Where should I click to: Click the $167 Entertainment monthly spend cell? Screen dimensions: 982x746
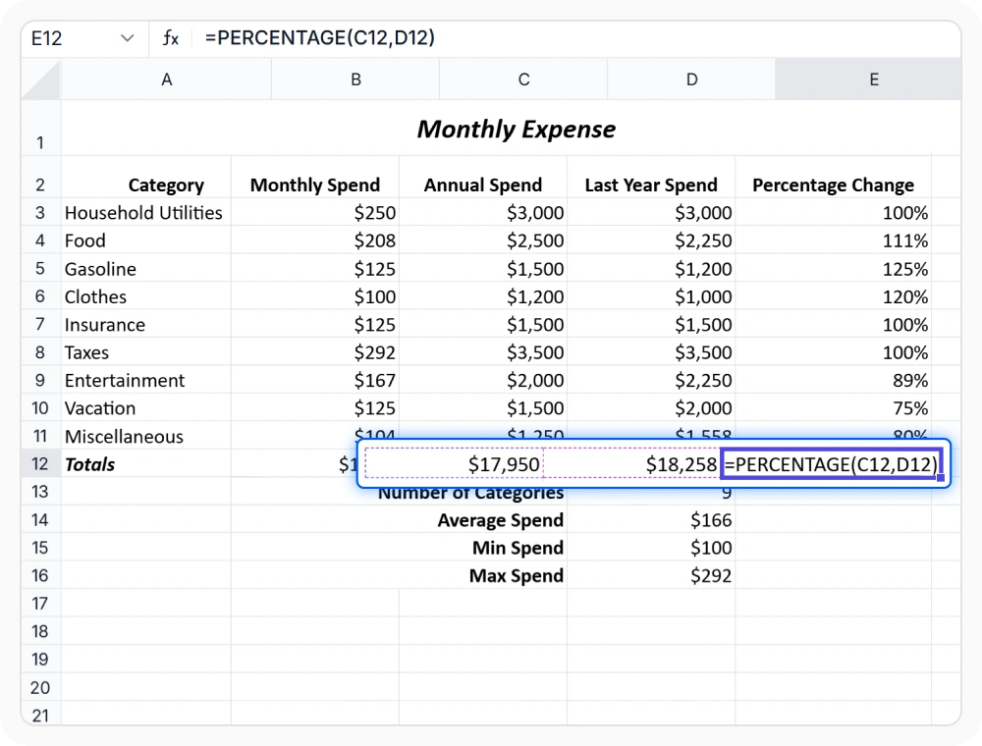click(315, 380)
